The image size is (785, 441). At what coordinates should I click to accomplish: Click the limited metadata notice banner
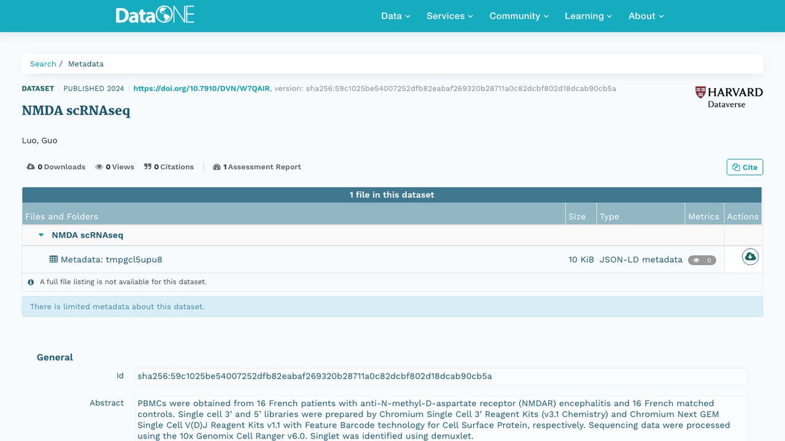392,307
